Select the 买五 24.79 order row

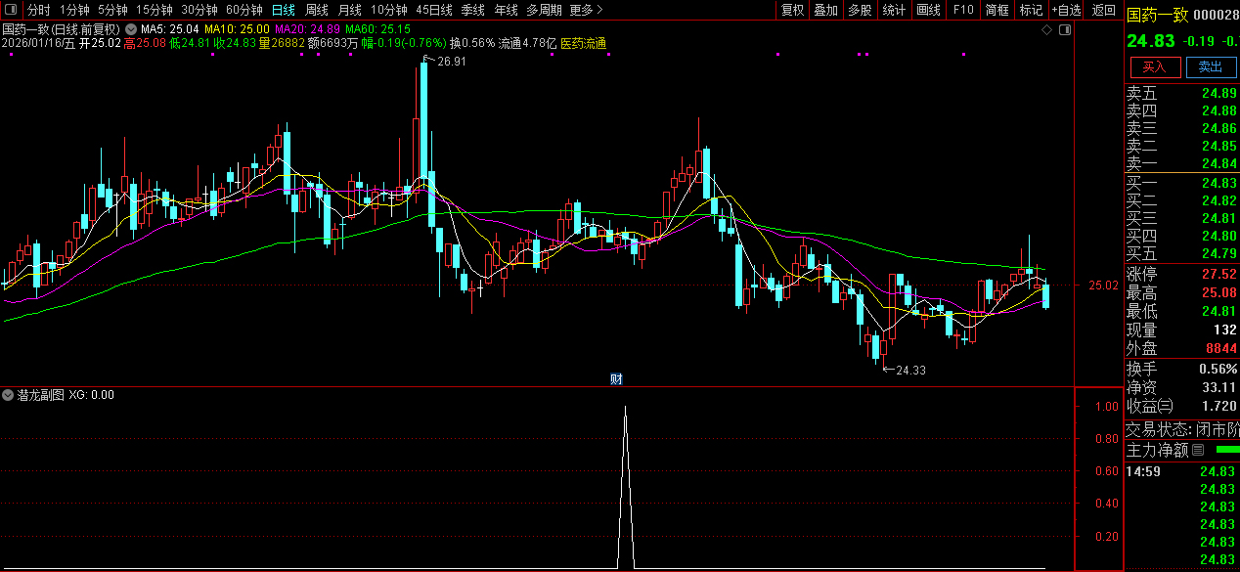(x=1181, y=254)
